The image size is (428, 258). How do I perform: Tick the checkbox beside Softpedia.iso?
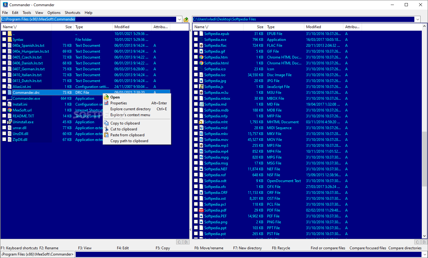pyautogui.click(x=196, y=75)
